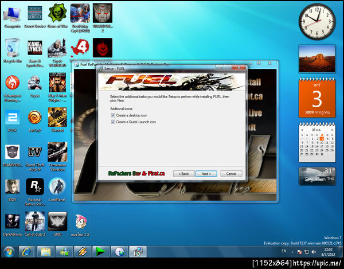Select the แปลไทย 3.3 desktop icon
The width and height of the screenshot is (344, 269).
(80, 225)
